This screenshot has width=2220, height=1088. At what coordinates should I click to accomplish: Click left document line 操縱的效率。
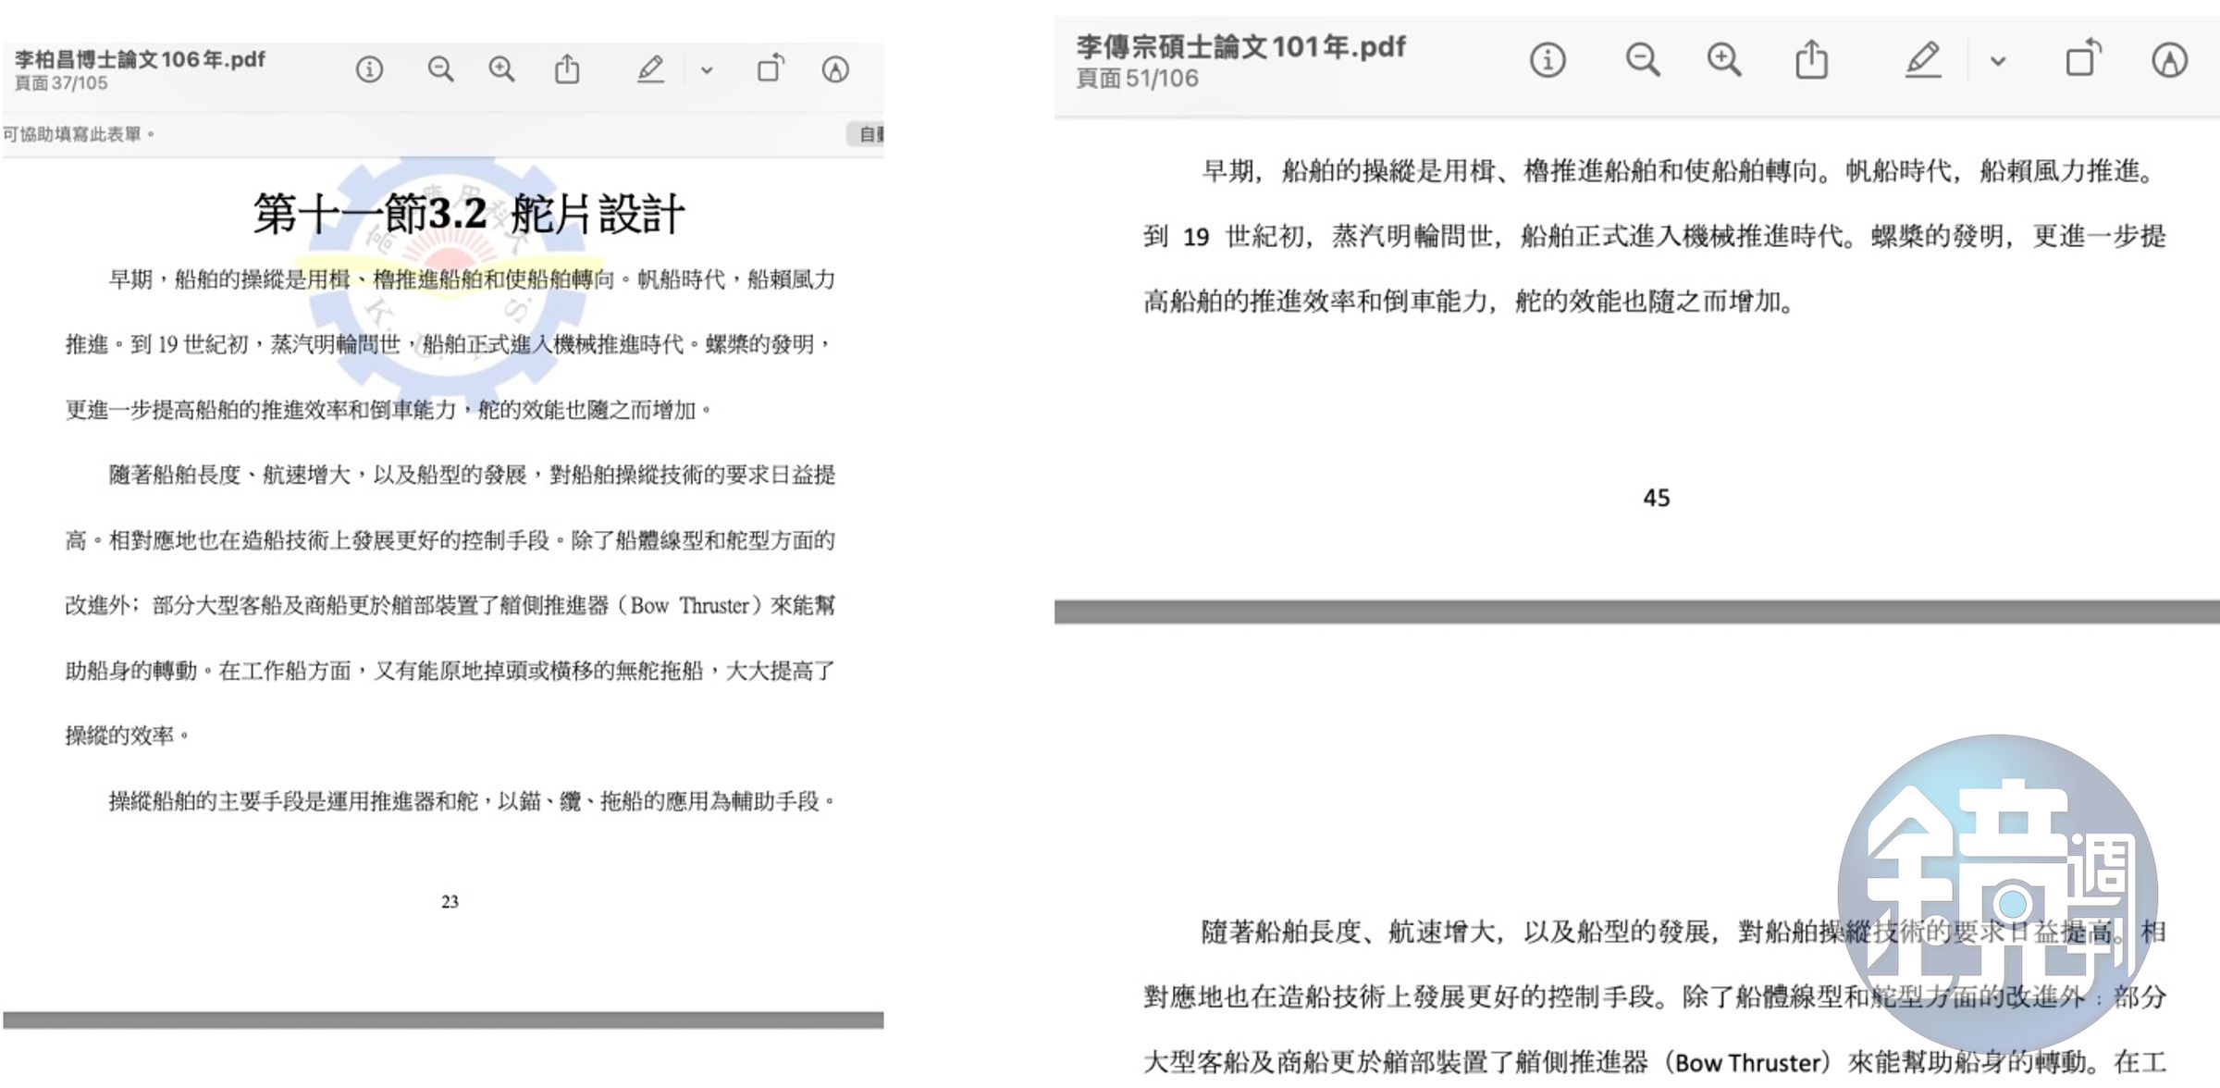[x=127, y=736]
